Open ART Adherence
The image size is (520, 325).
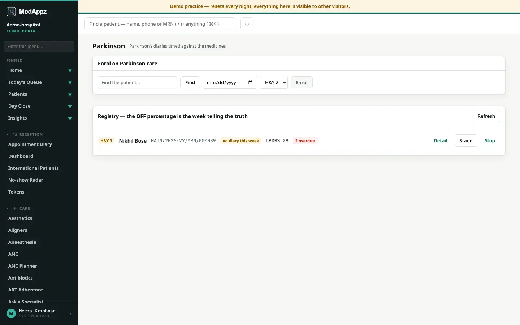coord(26,290)
